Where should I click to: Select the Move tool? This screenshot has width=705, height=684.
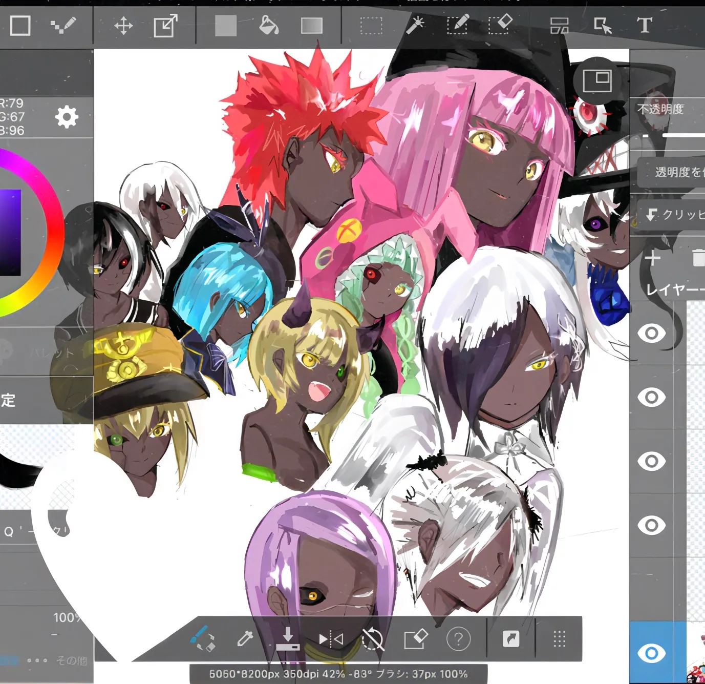(123, 26)
